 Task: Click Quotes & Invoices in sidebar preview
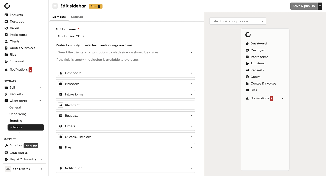pyautogui.click(x=263, y=83)
